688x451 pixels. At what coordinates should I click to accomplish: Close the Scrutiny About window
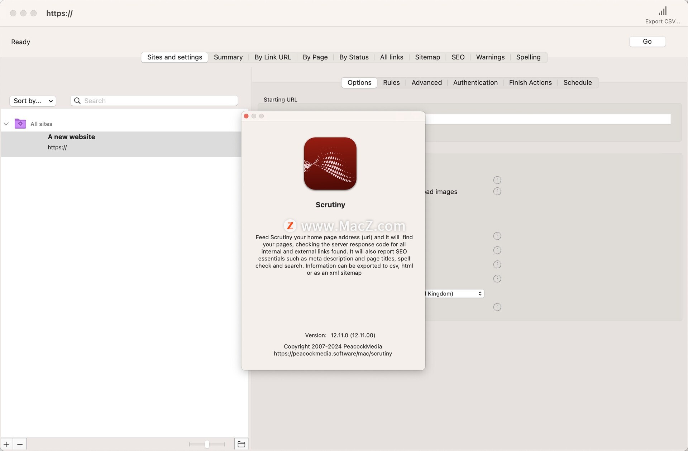[x=246, y=116]
